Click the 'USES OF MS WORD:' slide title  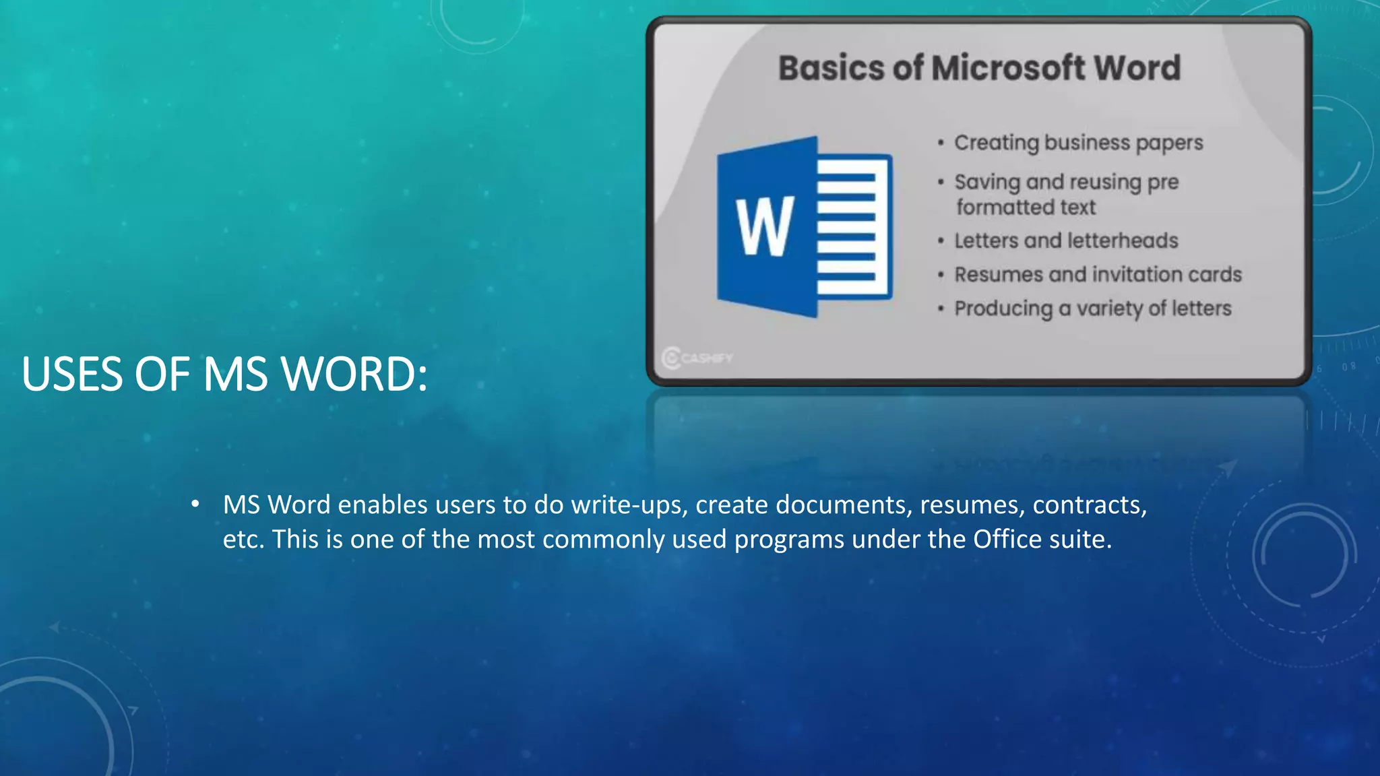coord(224,374)
